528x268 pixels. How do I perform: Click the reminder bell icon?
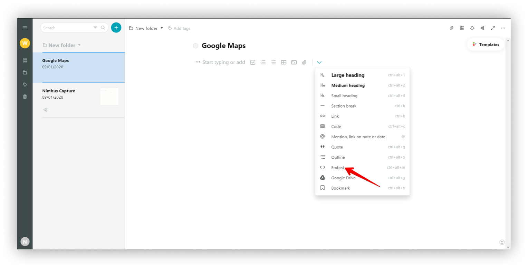(472, 28)
